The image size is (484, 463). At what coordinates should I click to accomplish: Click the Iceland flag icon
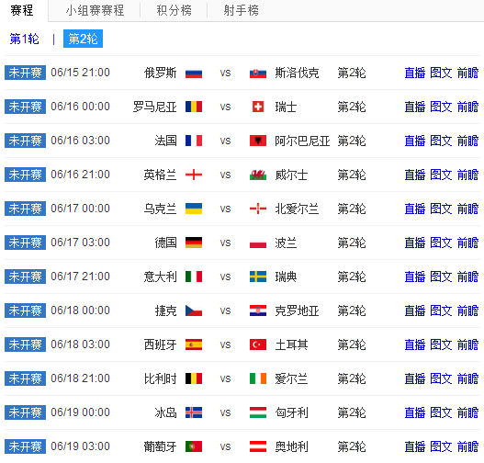(x=194, y=412)
